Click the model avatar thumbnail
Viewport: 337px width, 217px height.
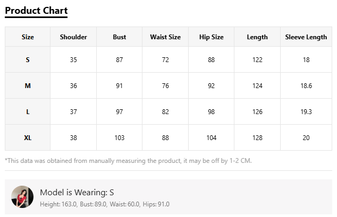[22, 197]
